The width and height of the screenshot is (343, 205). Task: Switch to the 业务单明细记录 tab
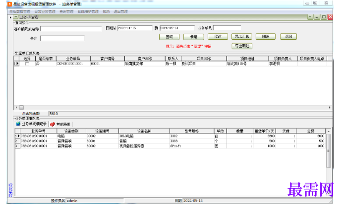(x=32, y=124)
